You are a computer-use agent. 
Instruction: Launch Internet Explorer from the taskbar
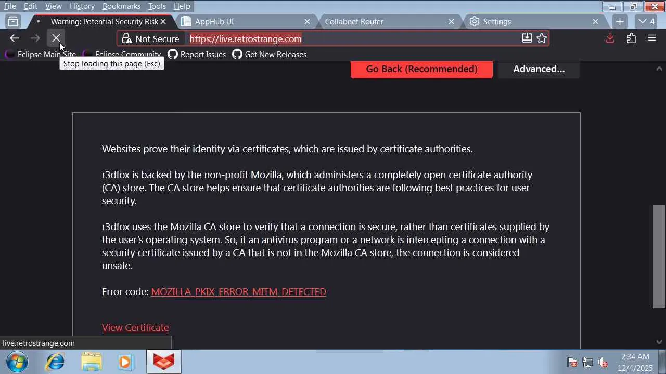click(x=55, y=362)
